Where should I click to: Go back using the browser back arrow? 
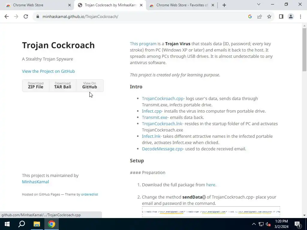click(7, 17)
